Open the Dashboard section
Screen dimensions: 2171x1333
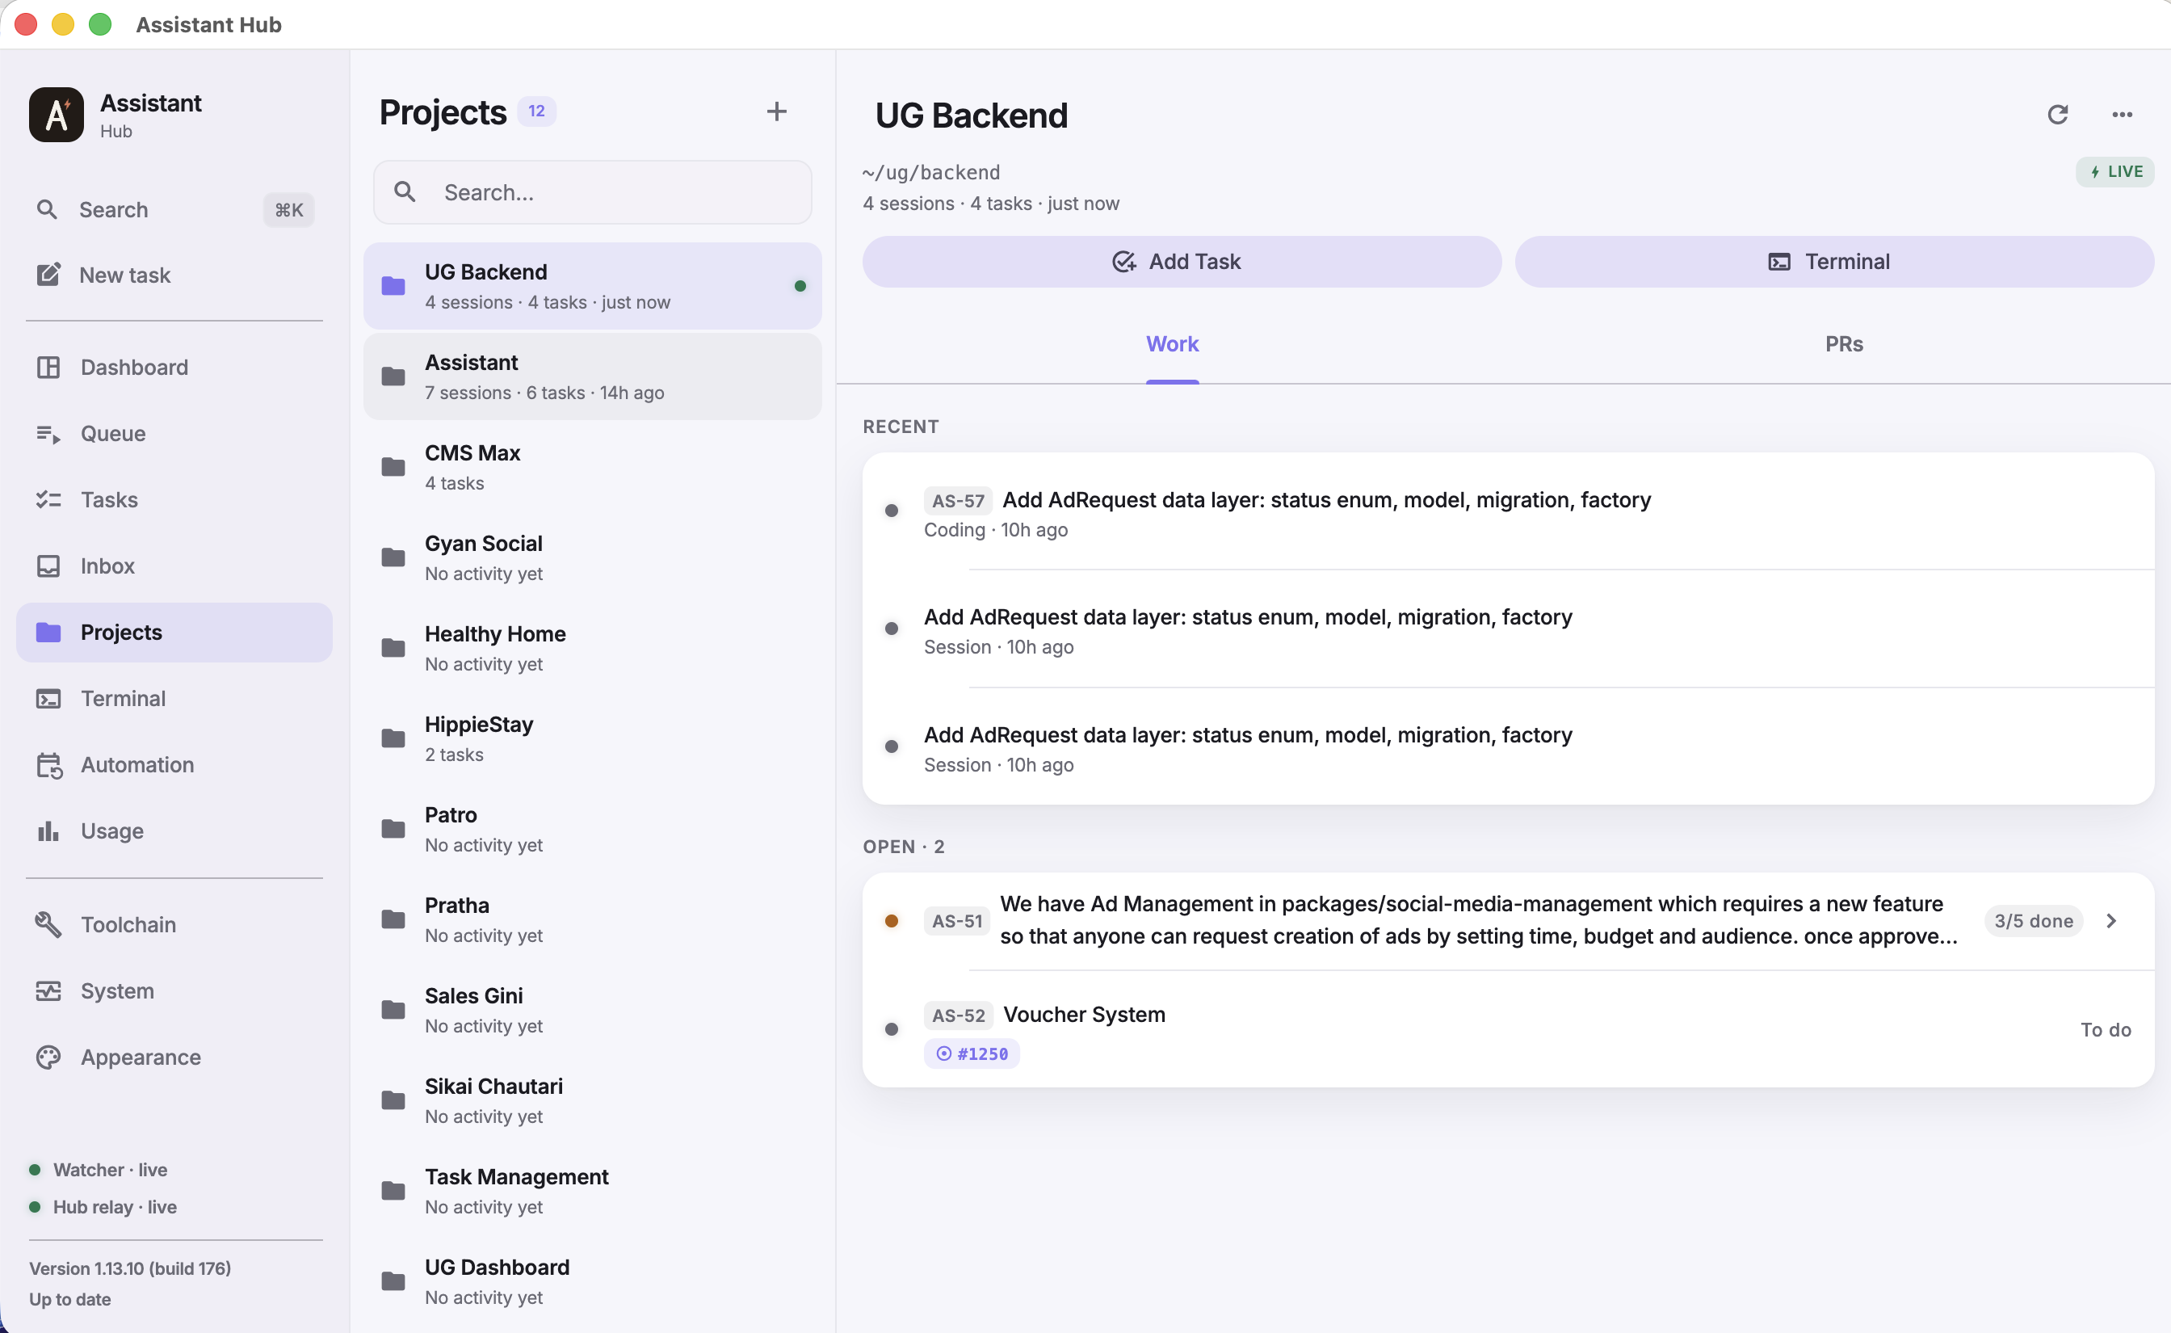[x=174, y=367]
